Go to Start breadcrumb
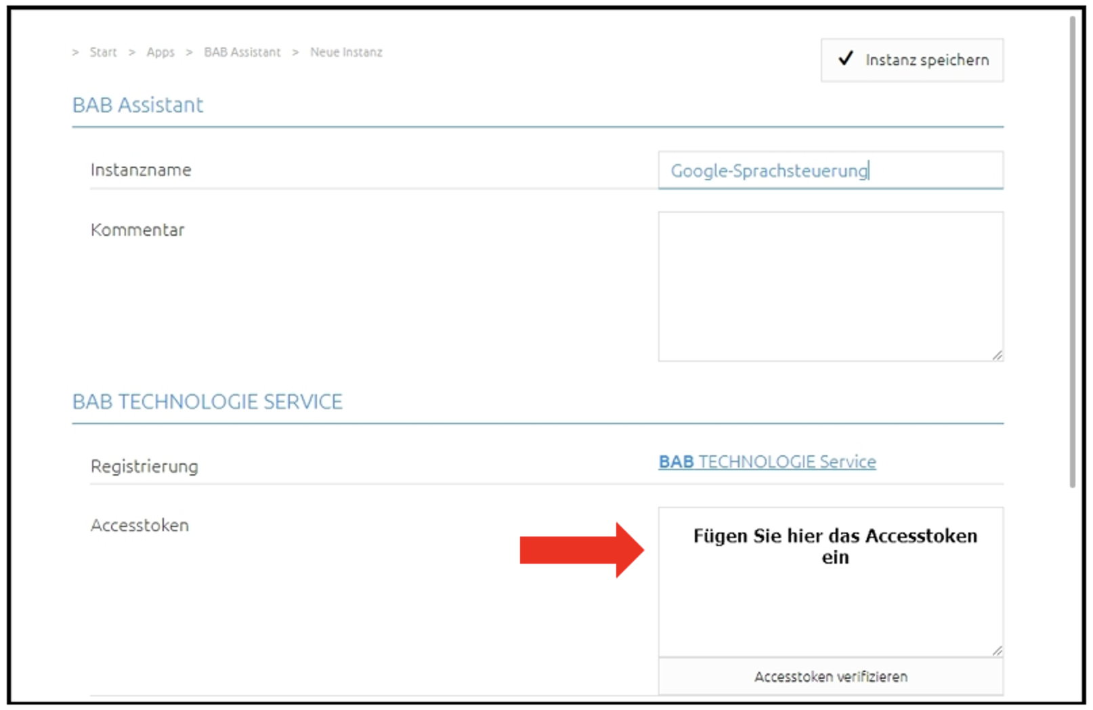The height and width of the screenshot is (710, 1093). point(103,52)
